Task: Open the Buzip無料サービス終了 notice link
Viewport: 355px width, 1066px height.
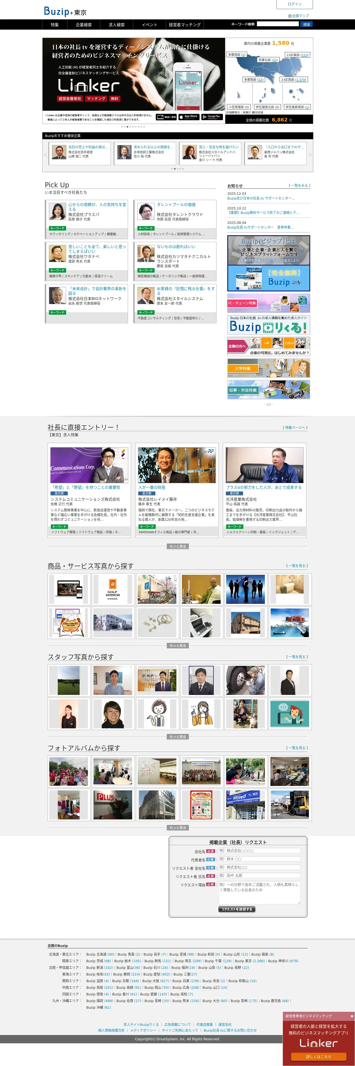Action: coord(263,213)
